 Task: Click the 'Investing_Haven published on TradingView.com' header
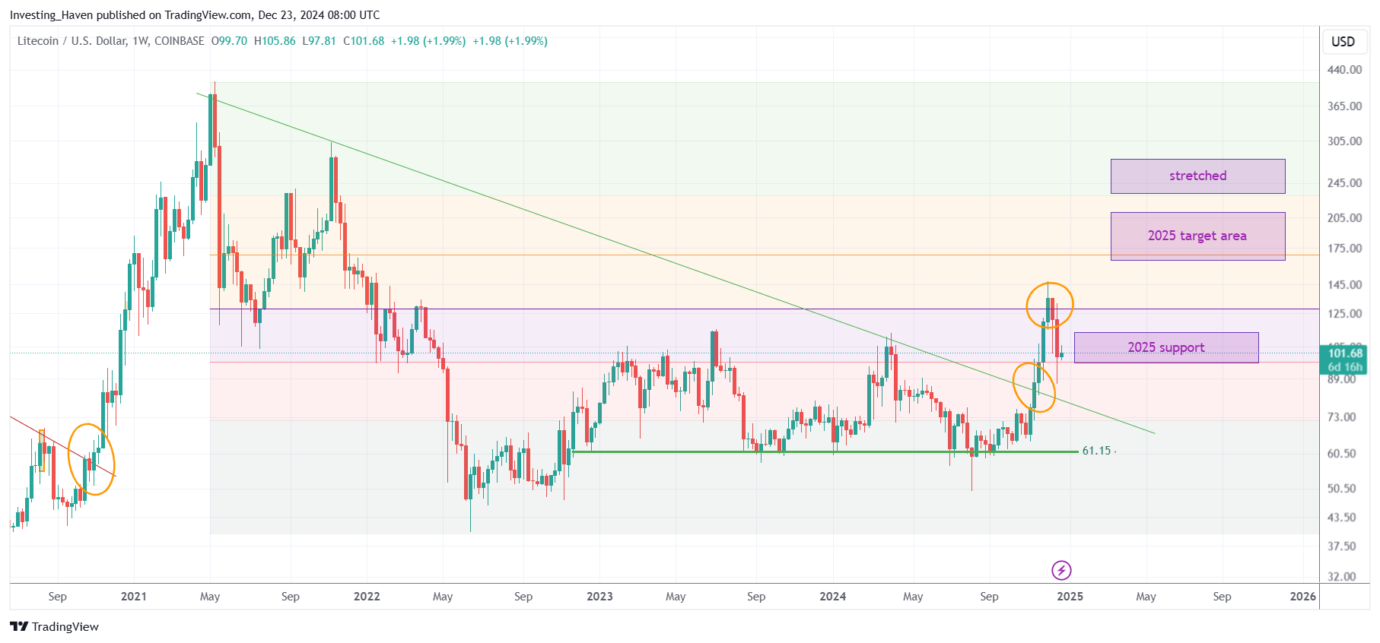[x=132, y=15]
